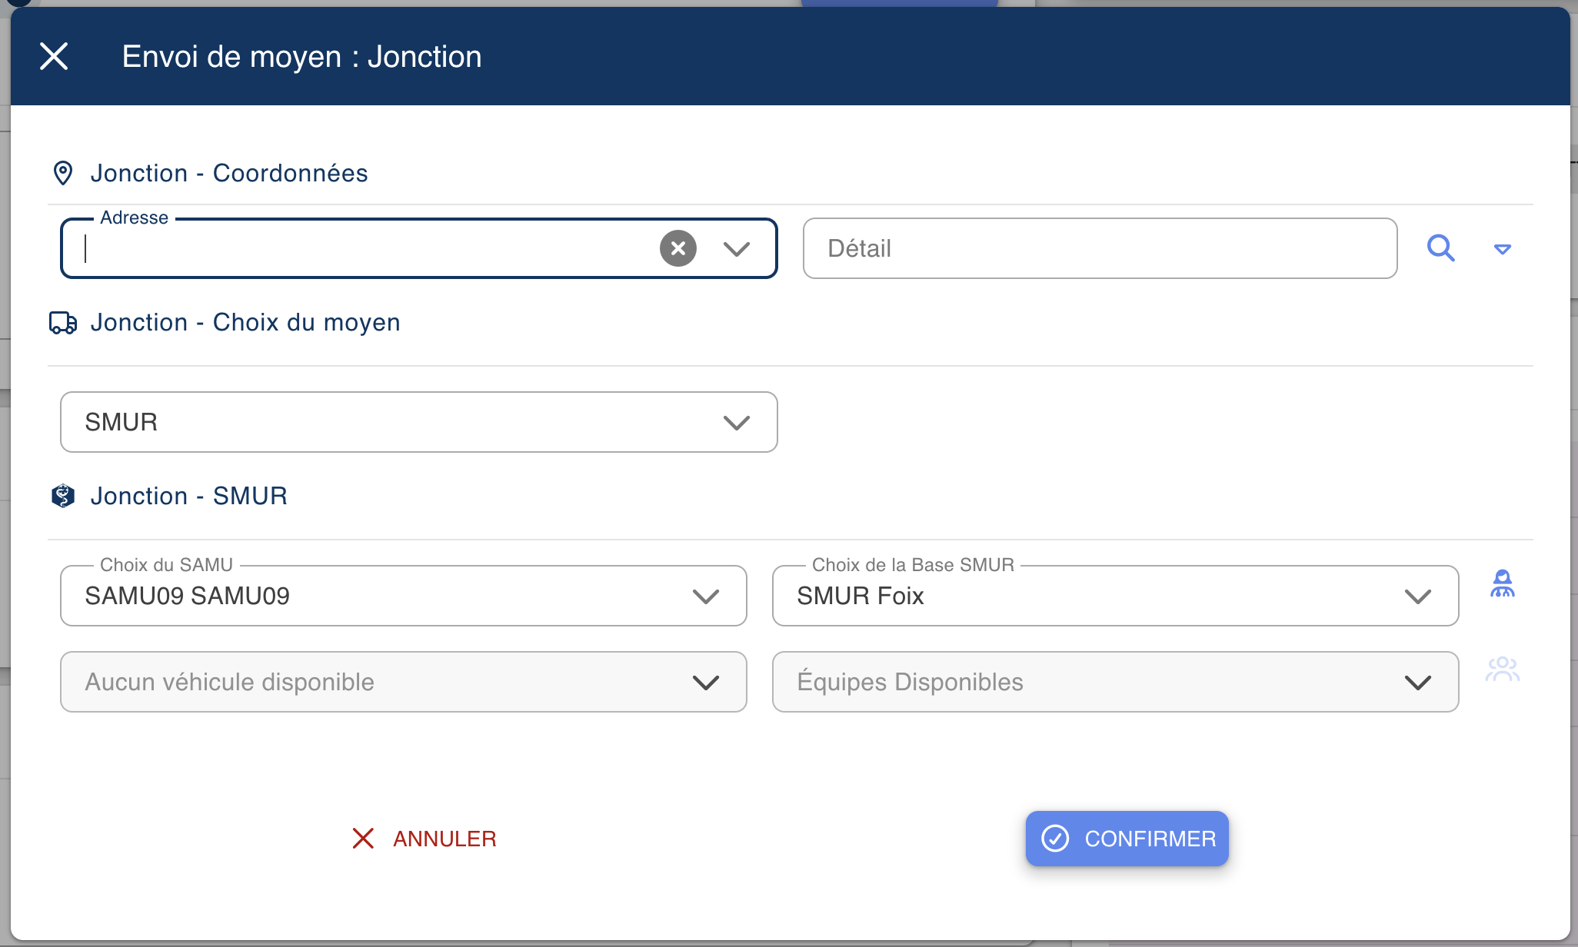
Task: Open the Aucun véhicule disponible dropdown
Action: [705, 682]
